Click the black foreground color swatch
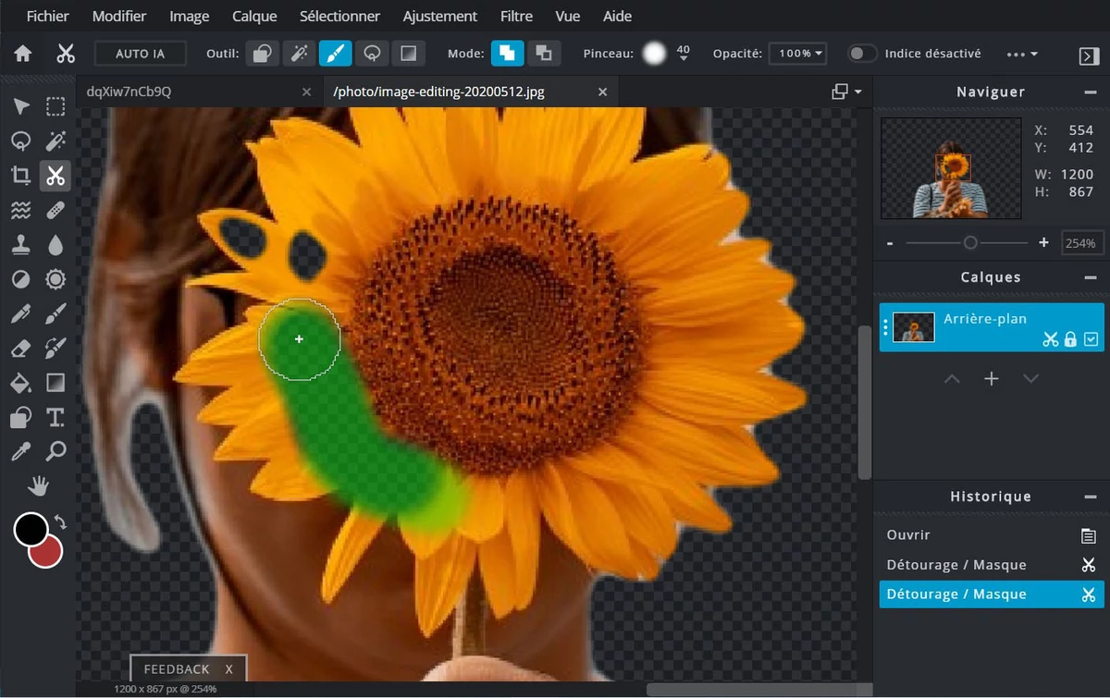The image size is (1110, 698). 31,530
